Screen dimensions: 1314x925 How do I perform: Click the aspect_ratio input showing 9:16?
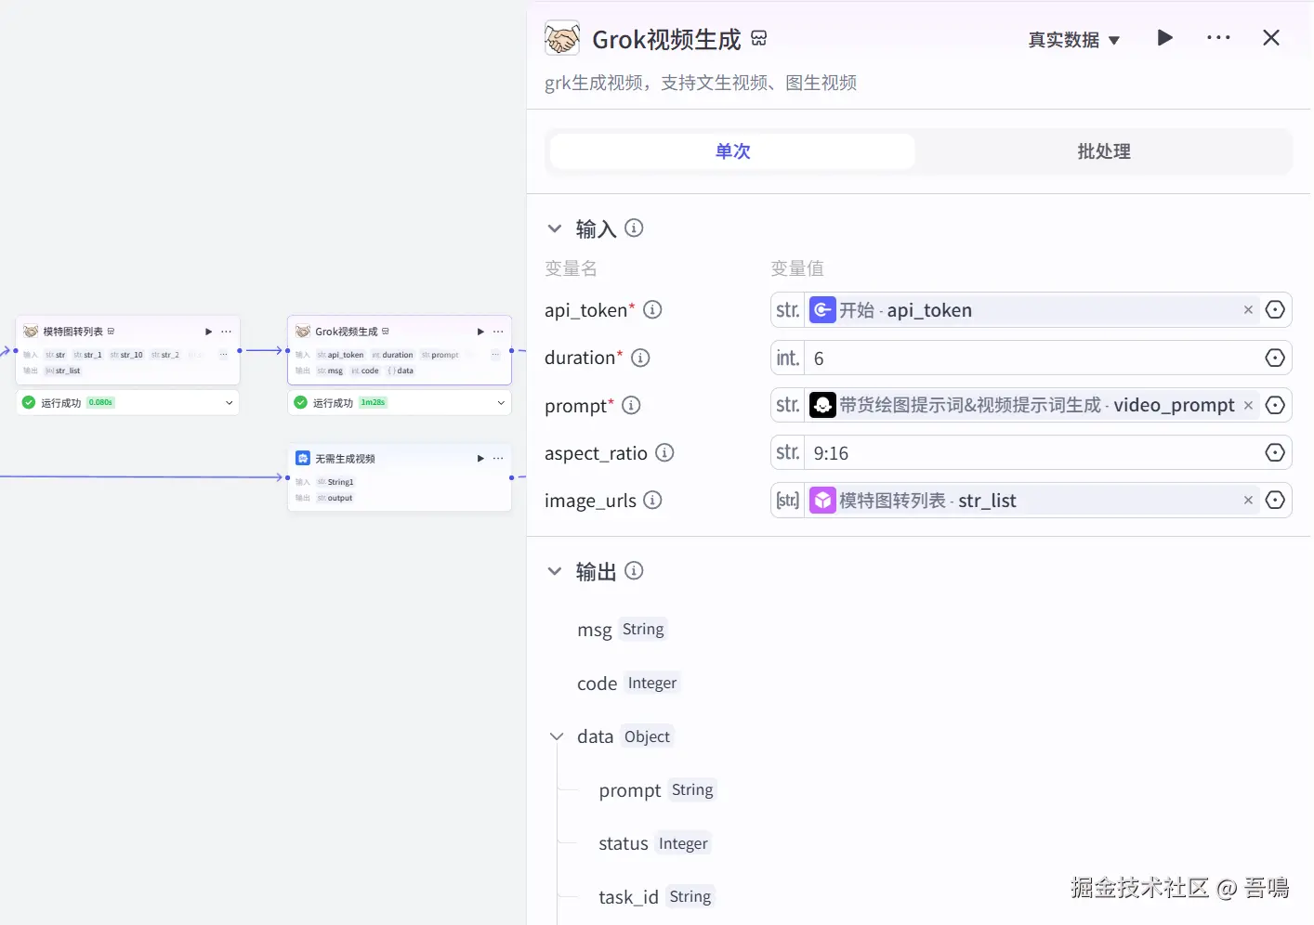point(1031,453)
